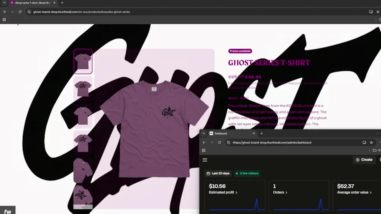
Task: Bookmark the product page with the star icon
Action: pos(378,12)
